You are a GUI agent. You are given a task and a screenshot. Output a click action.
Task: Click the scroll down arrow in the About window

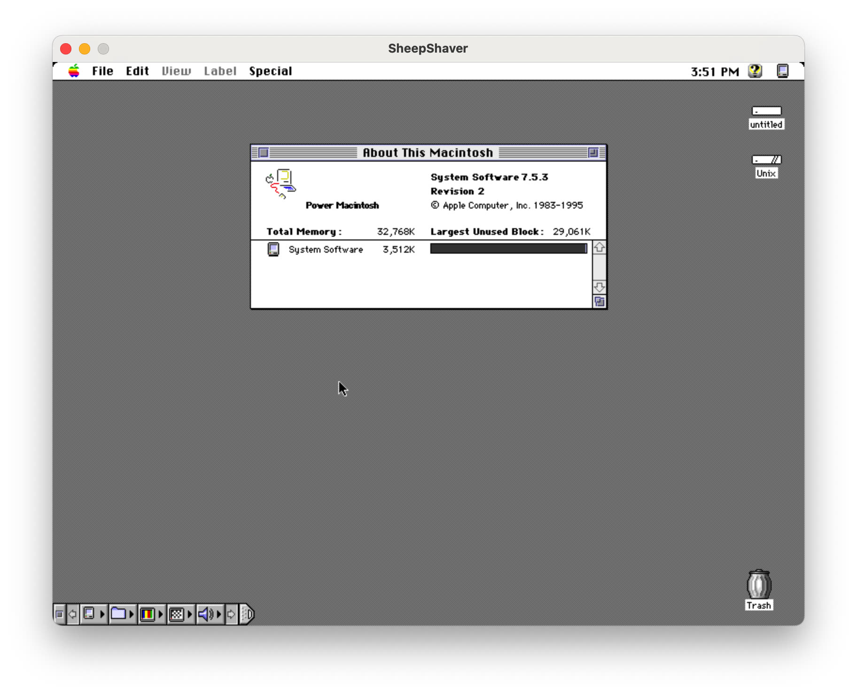[x=599, y=287]
